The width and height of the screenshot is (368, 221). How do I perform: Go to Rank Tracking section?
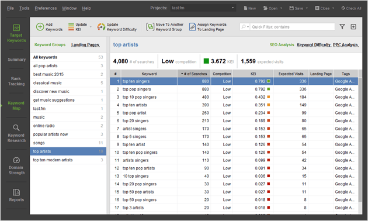coord(16,81)
